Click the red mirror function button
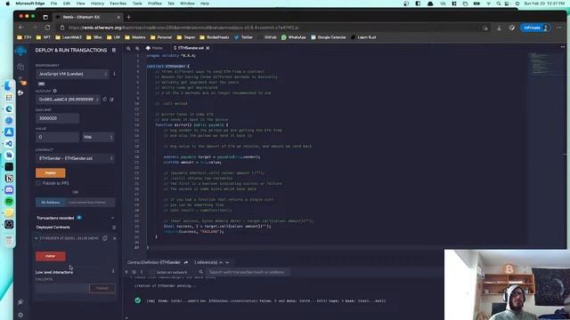Screen dimensions: 570x320 coord(51,256)
